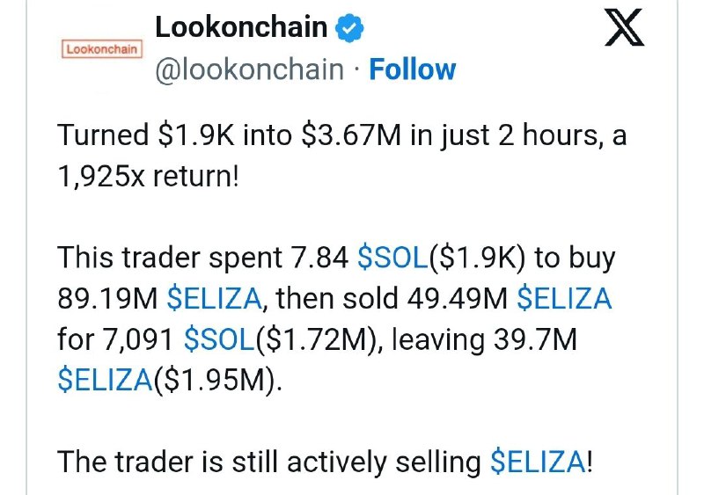Open the $ELIZA cashtag before ($1.95M)

pyautogui.click(x=105, y=380)
